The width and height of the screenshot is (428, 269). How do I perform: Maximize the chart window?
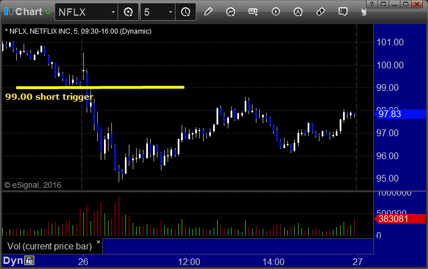point(406,4)
